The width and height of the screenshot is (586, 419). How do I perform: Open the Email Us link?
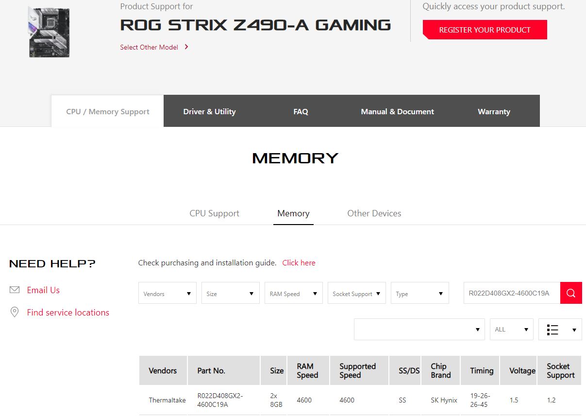coord(43,290)
